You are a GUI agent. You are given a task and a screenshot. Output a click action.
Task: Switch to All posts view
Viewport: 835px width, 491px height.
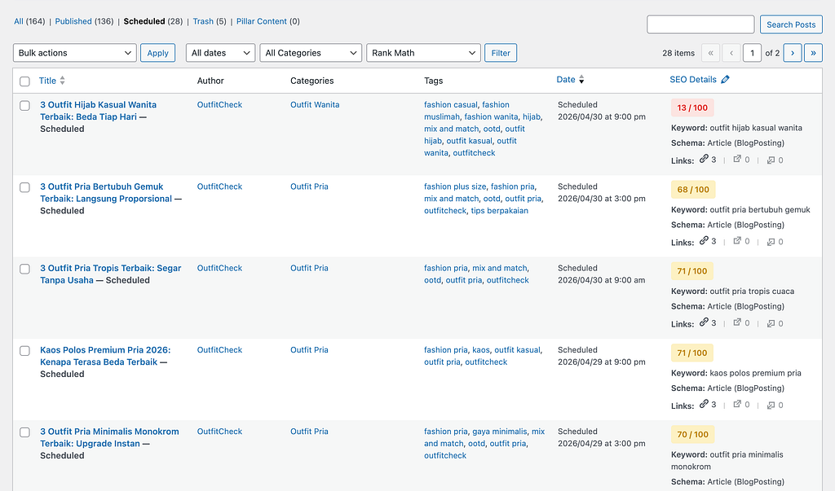tap(19, 21)
